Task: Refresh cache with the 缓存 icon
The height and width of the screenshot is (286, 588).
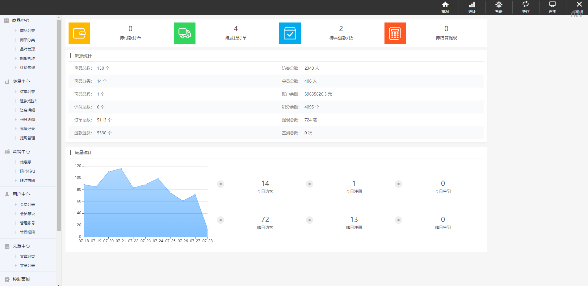Action: tap(526, 7)
